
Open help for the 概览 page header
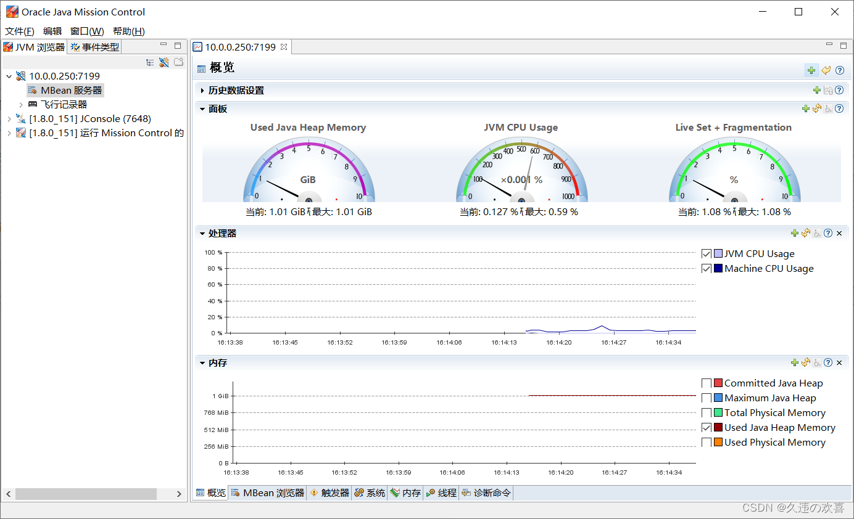pos(839,70)
